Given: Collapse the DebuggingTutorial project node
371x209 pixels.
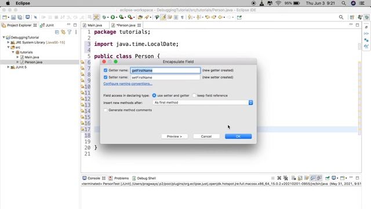Looking at the screenshot, I should click(4, 37).
